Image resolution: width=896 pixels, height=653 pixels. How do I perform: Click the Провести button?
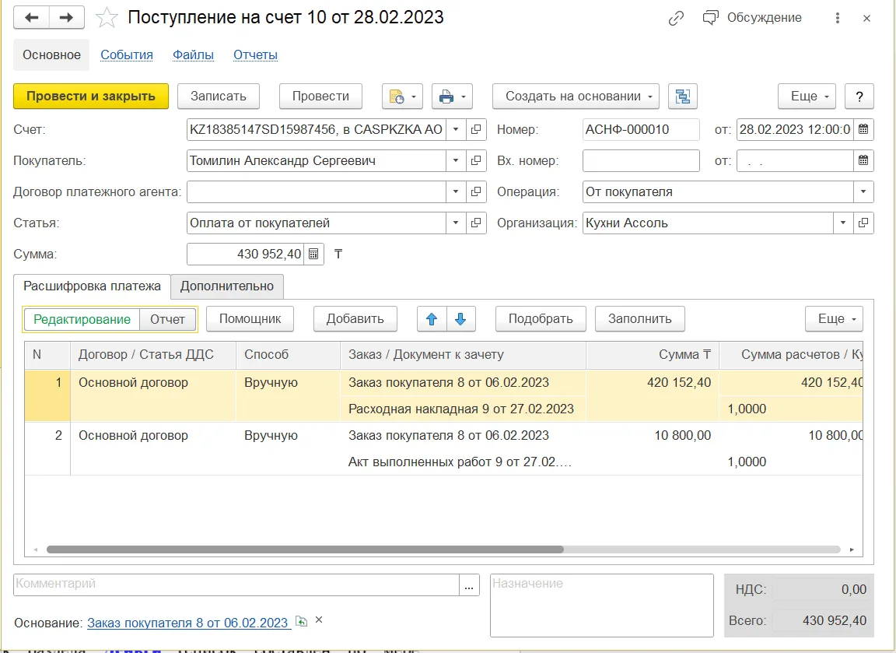[320, 97]
